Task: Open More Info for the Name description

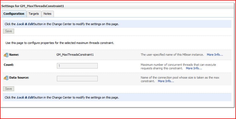Action: tap(215, 55)
